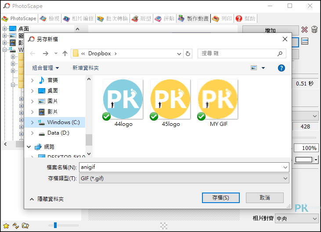
Task: Switch to the 檢視 viewer tab
Action: coord(50,18)
